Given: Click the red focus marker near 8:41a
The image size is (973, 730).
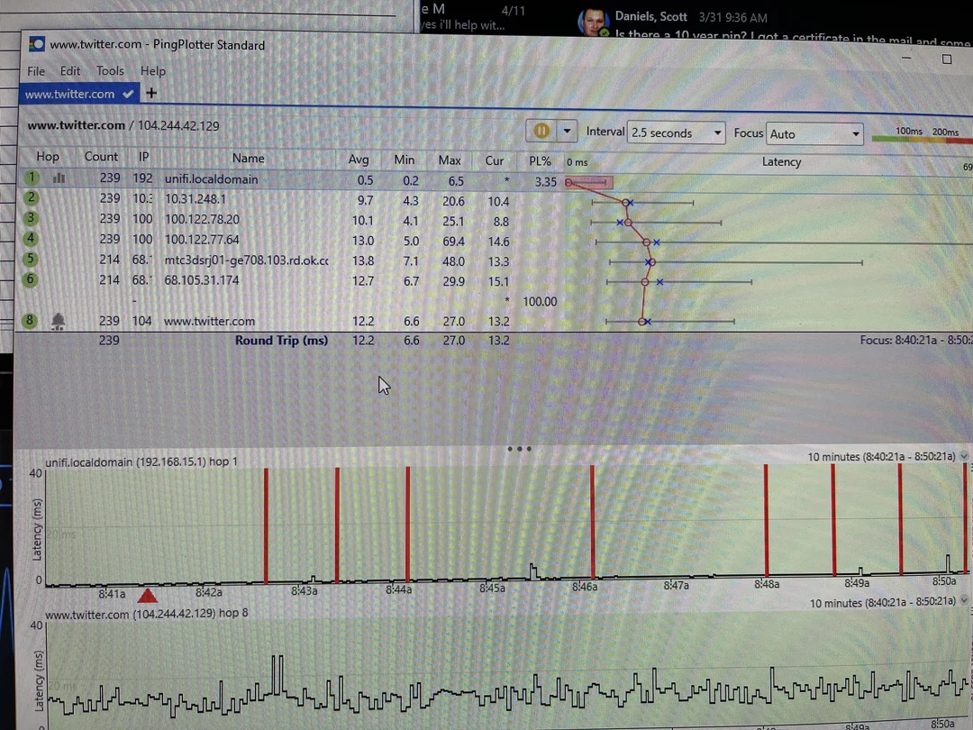Looking at the screenshot, I should tap(148, 595).
